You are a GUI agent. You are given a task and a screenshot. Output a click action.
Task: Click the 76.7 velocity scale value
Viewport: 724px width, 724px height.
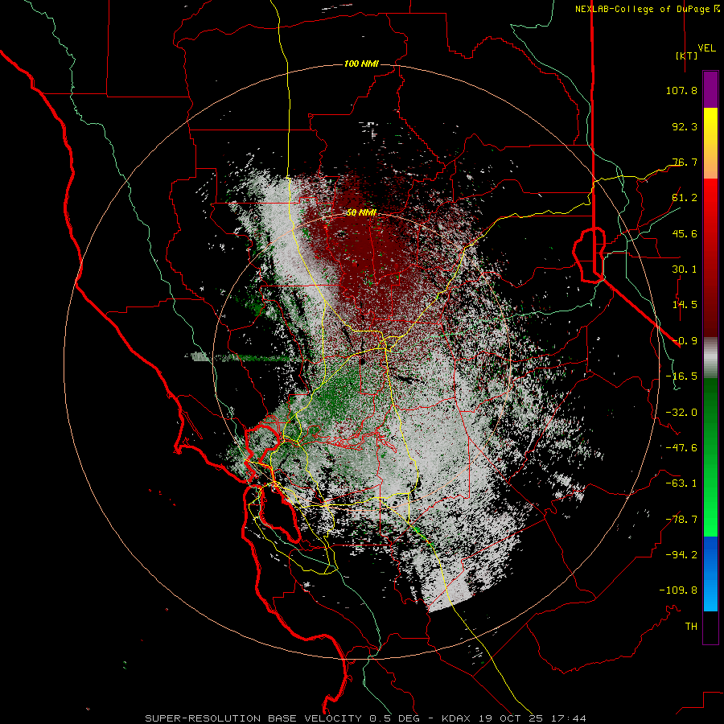pyautogui.click(x=685, y=162)
